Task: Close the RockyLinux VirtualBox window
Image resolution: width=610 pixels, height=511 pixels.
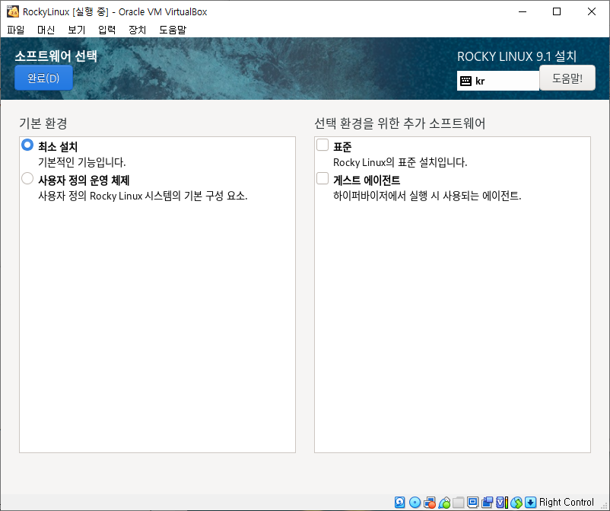Action: point(591,11)
